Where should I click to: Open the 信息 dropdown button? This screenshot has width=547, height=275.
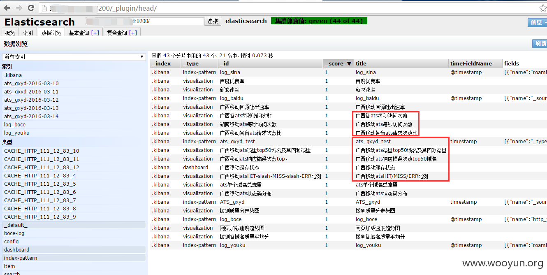[x=538, y=22]
